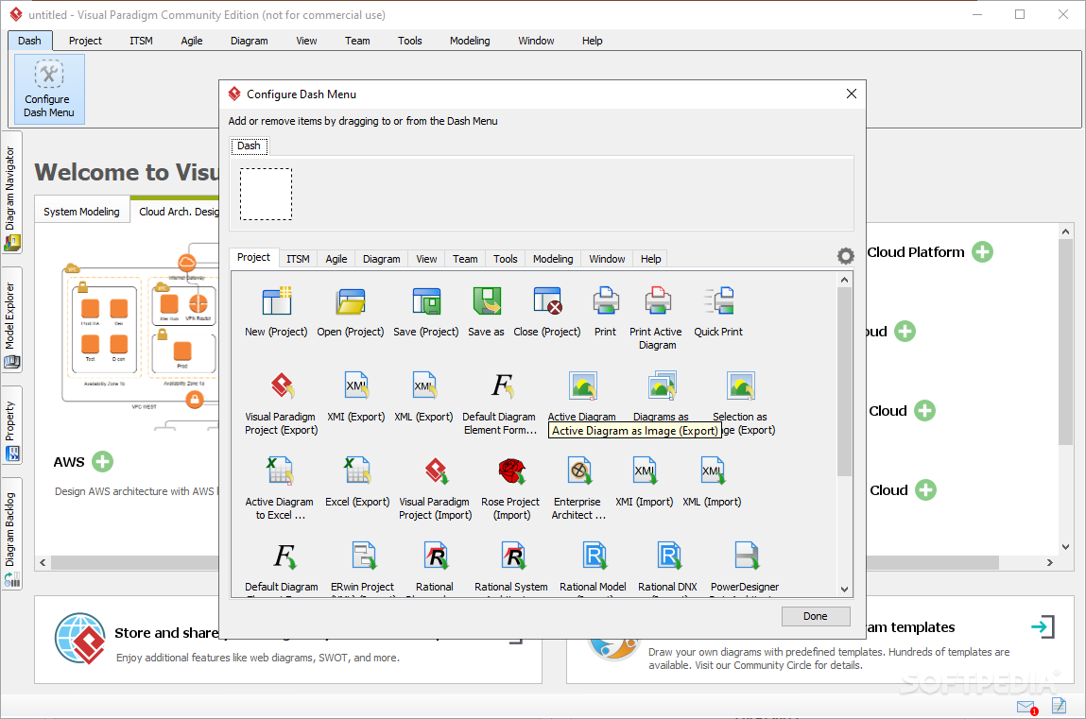The height and width of the screenshot is (719, 1086).
Task: Select the Rational DNX import icon
Action: click(668, 556)
